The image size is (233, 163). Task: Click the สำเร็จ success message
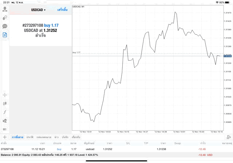coord(40,36)
